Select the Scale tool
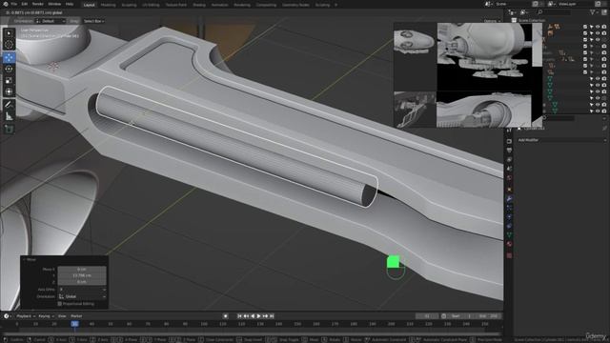Viewport: 610px width, 343px height. [x=9, y=80]
